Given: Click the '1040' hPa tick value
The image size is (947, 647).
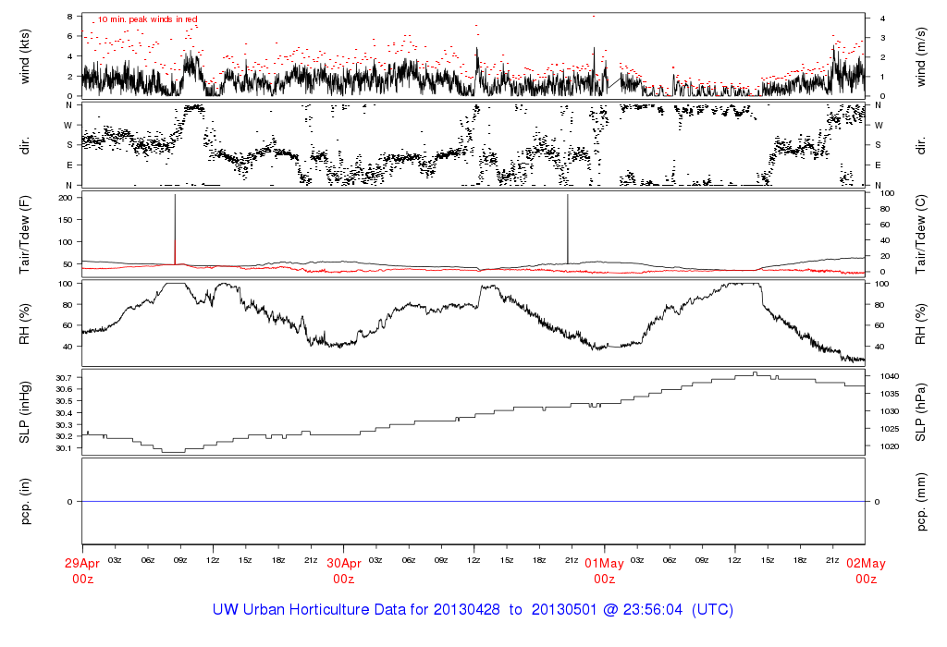Looking at the screenshot, I should tap(890, 376).
